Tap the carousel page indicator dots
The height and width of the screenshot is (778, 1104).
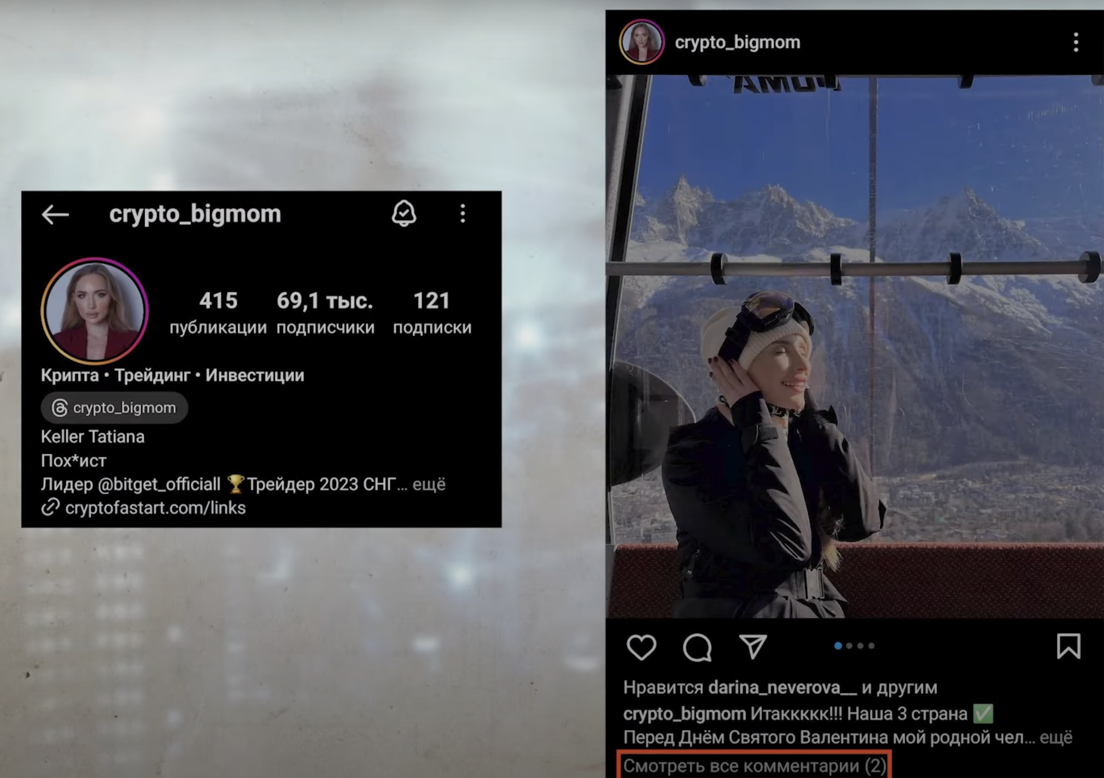pyautogui.click(x=855, y=646)
